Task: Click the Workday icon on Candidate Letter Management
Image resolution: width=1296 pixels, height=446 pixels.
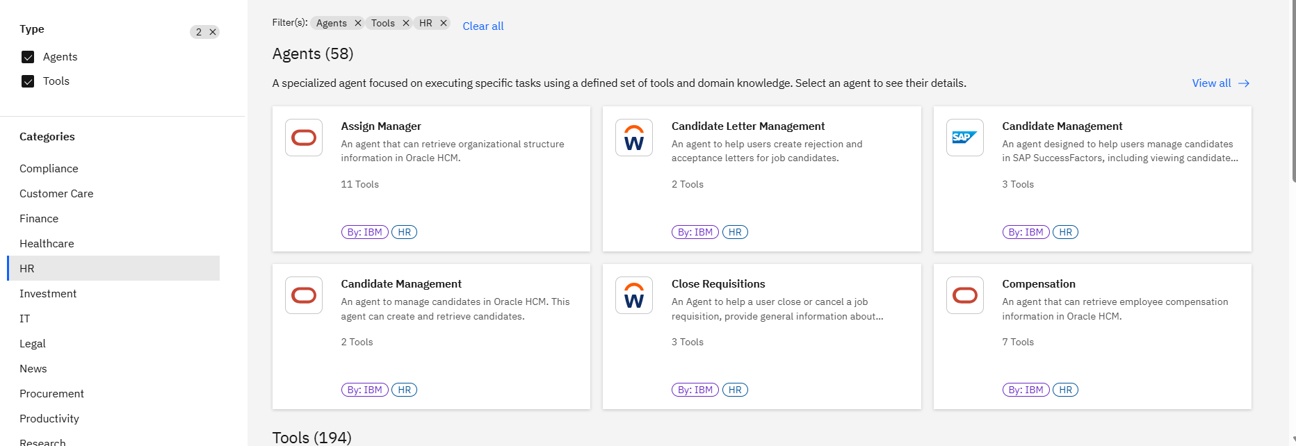Action: click(634, 138)
